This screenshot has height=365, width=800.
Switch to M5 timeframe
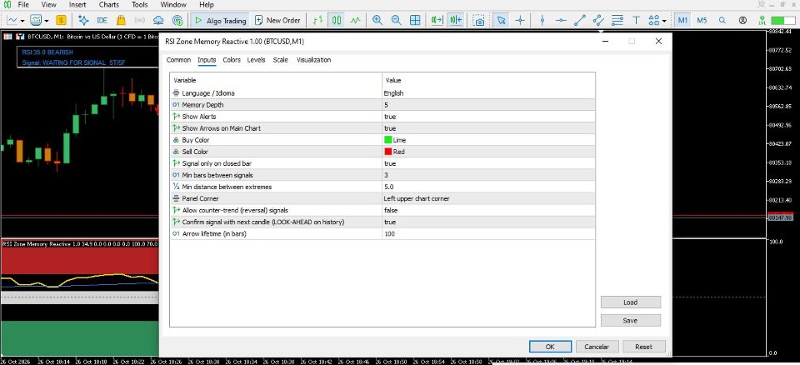(702, 21)
